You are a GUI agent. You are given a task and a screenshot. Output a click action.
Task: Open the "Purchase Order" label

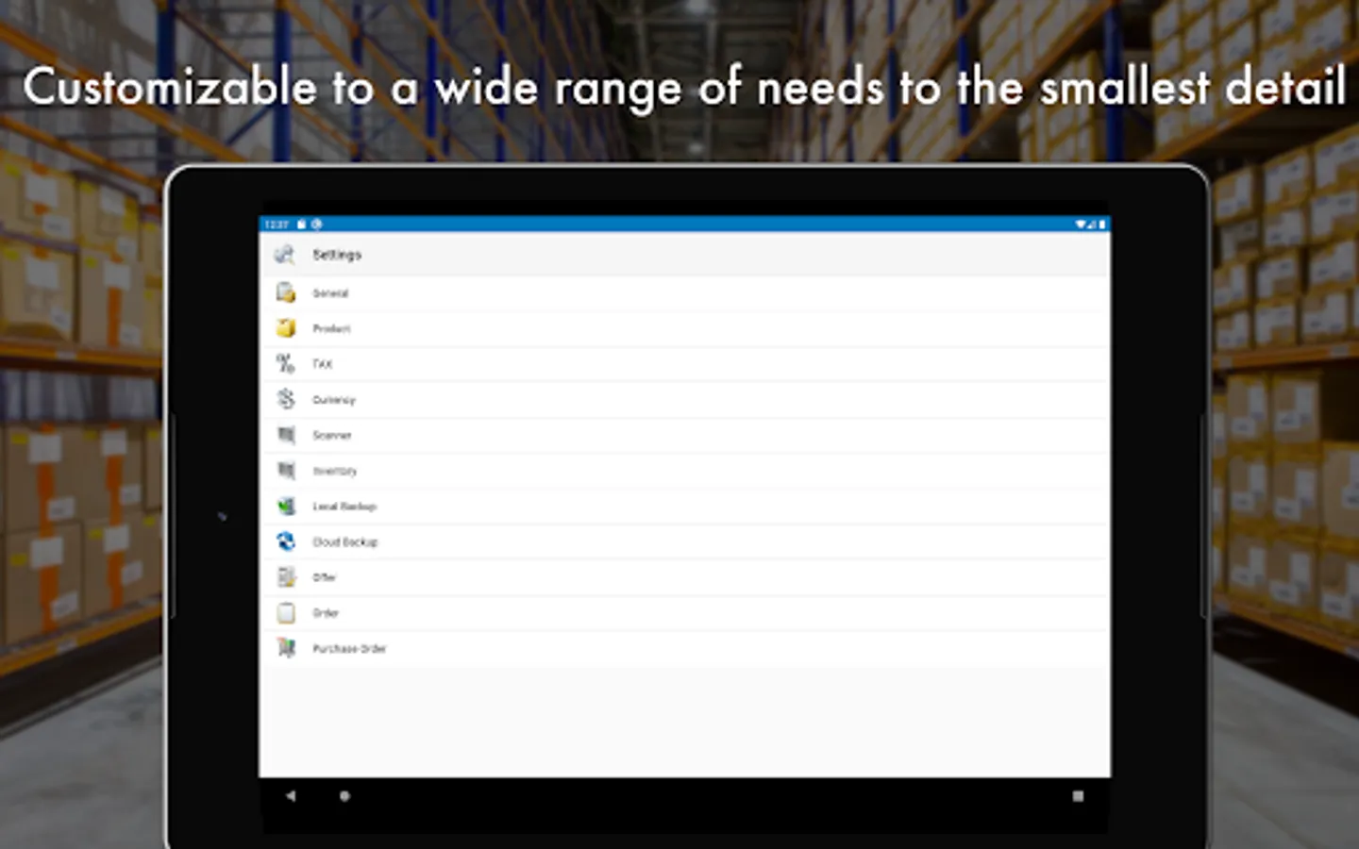(x=349, y=648)
